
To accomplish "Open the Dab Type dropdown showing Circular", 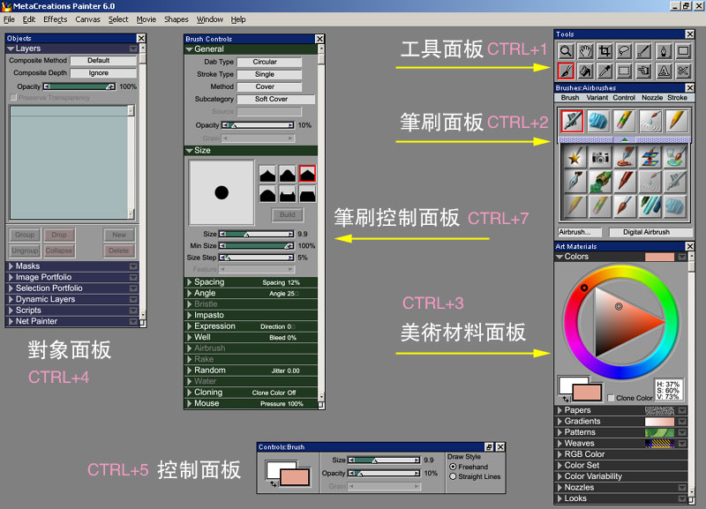I will 269,62.
